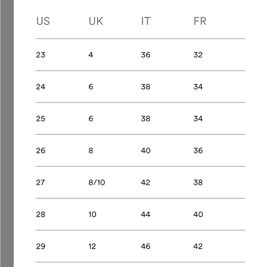
Task: Click the FR column header
Action: tap(200, 21)
